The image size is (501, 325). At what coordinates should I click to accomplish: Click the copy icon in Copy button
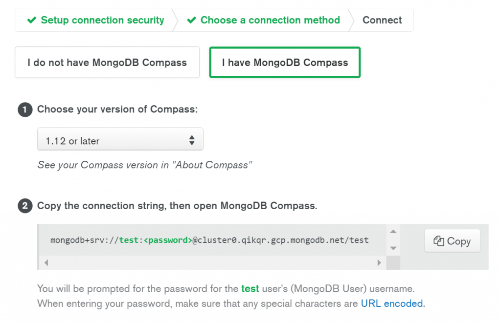[439, 241]
